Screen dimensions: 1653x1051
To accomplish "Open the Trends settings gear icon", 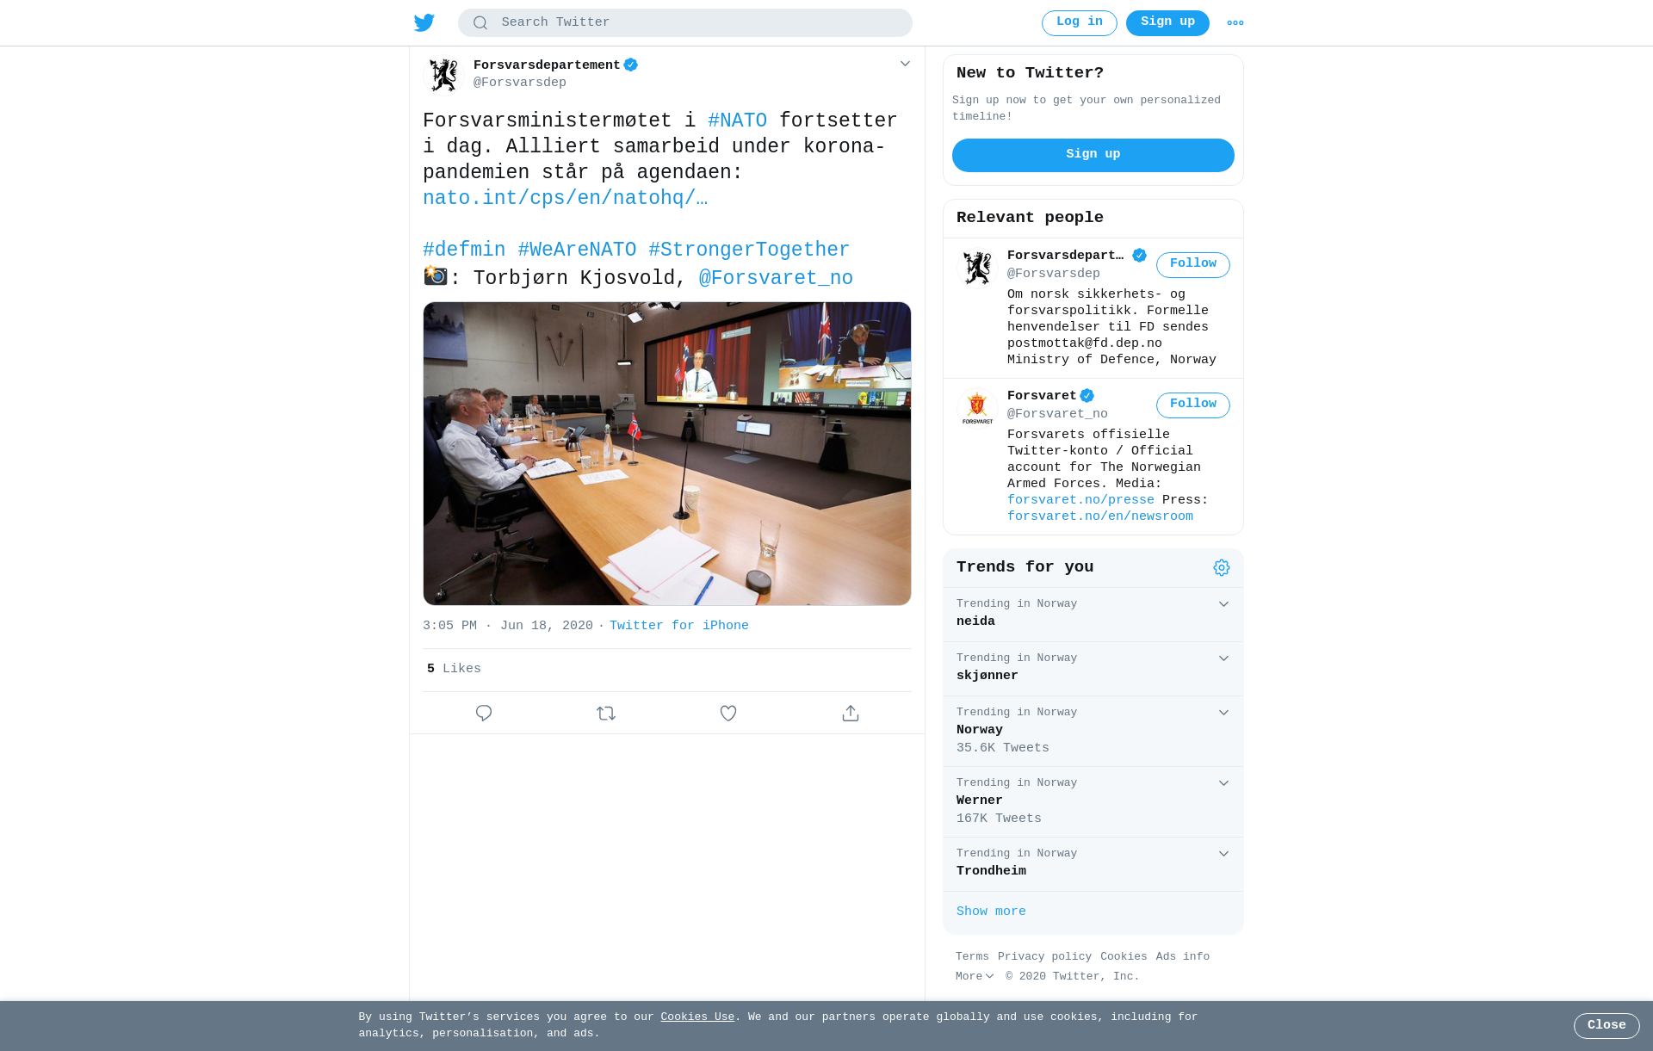I will (x=1222, y=567).
